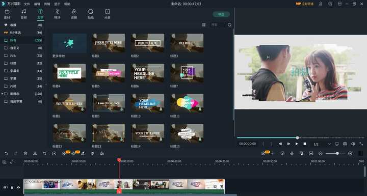Click the search field in titles library
Screen dimensions: 367x196
pyautogui.click(x=218, y=25)
